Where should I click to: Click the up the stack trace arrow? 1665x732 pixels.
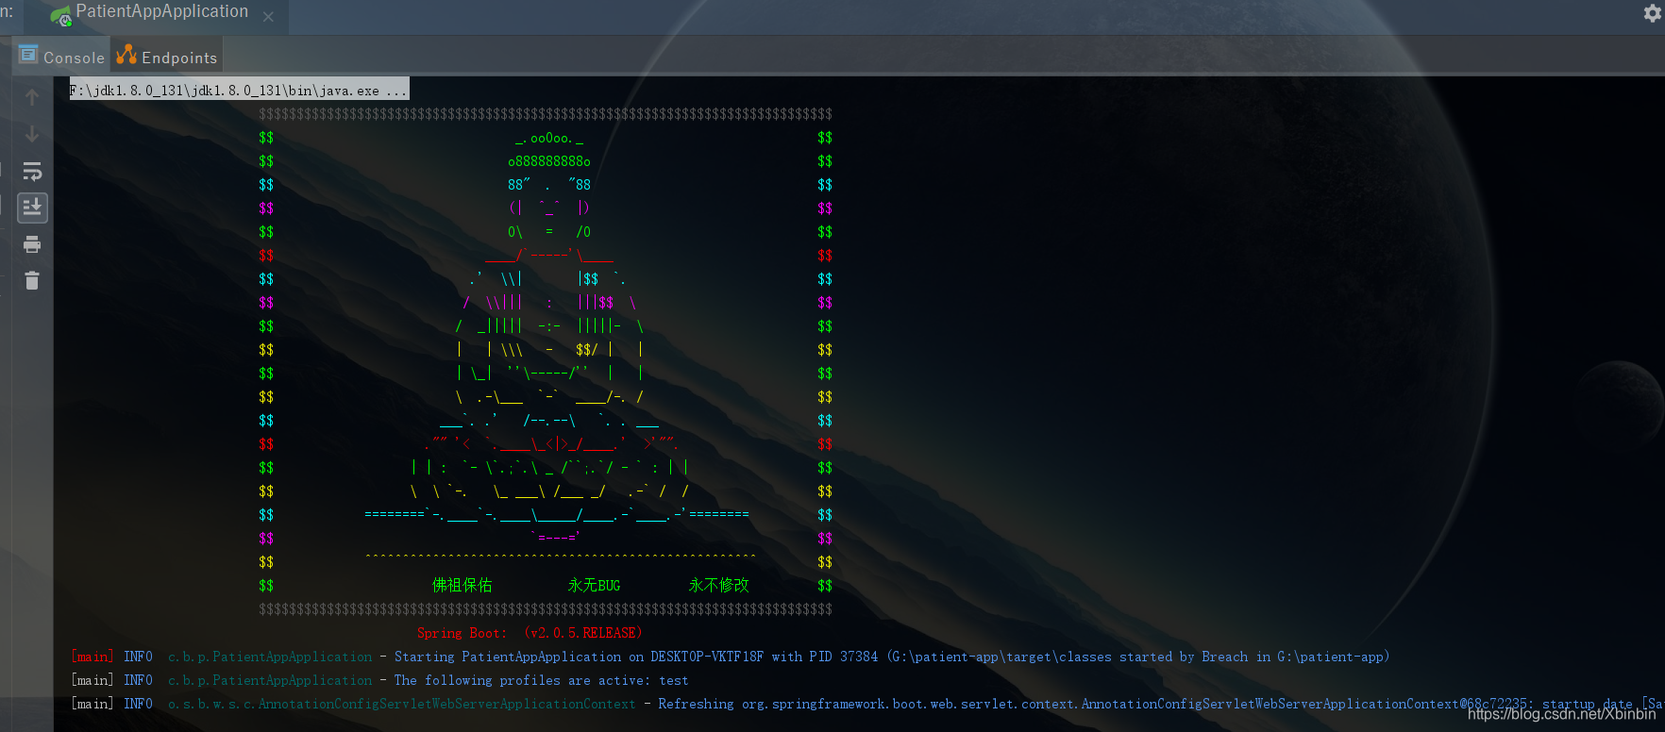click(32, 97)
